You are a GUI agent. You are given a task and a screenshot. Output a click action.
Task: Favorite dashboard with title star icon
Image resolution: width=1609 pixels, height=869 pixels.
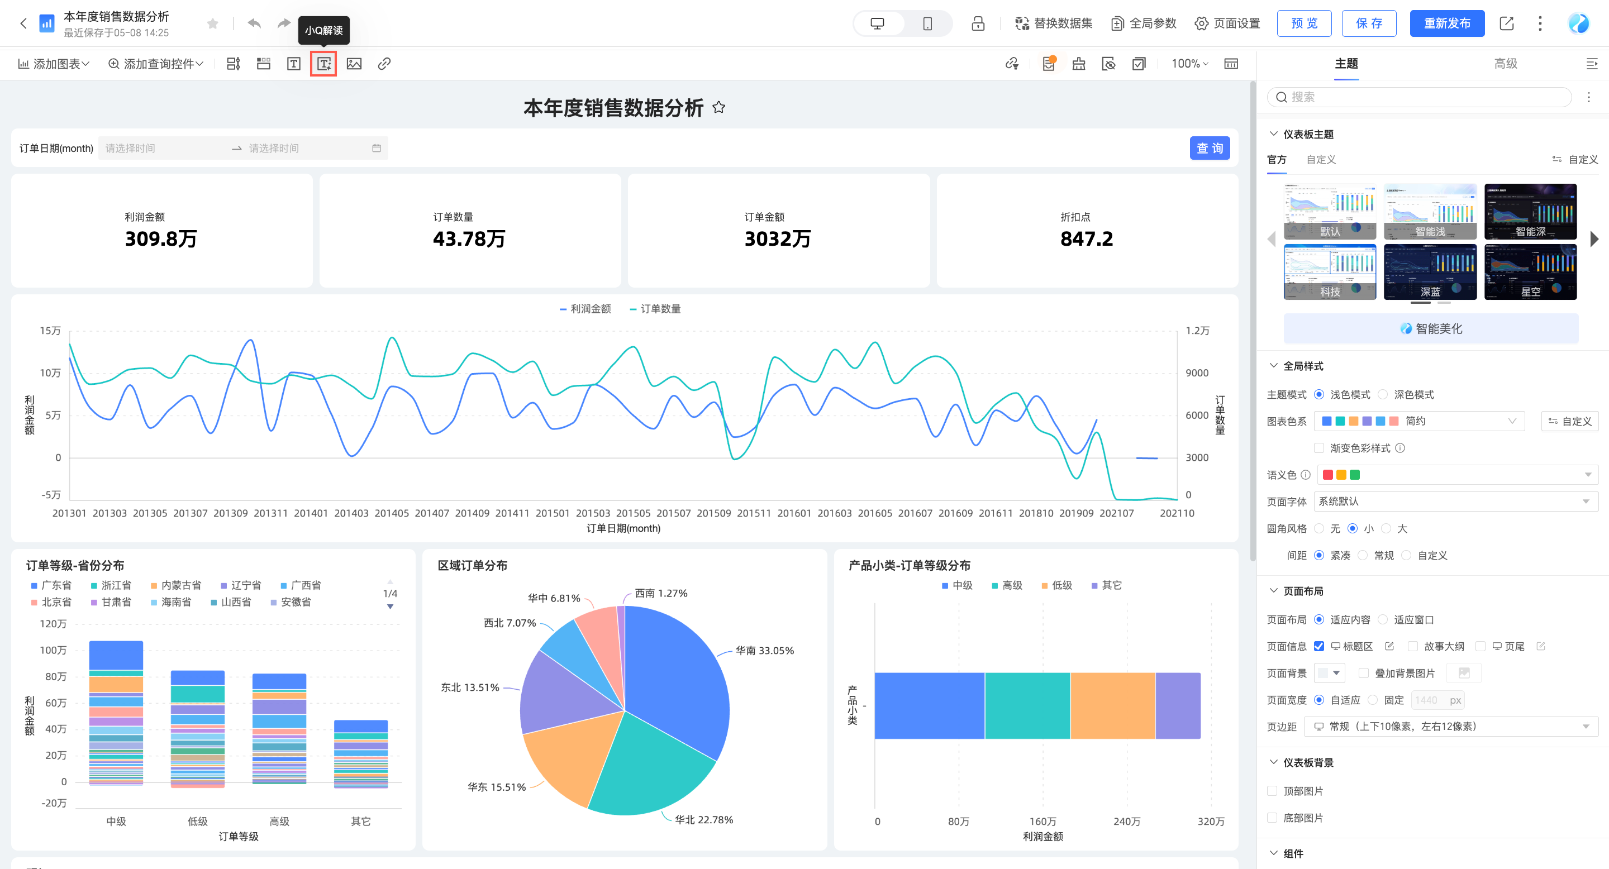(x=719, y=107)
